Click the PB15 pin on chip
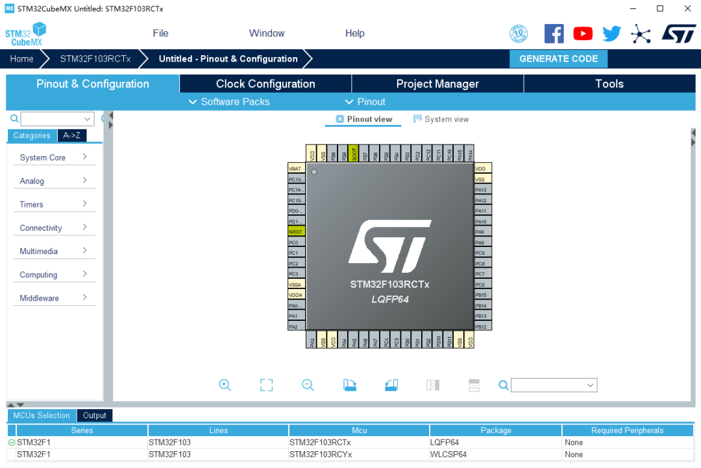The width and height of the screenshot is (701, 468). click(483, 295)
